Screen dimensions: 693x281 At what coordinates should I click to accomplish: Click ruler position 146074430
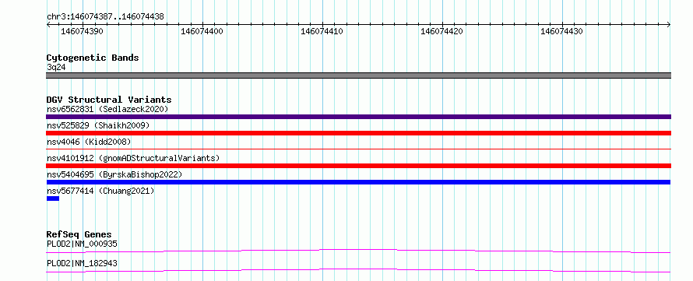coord(561,31)
